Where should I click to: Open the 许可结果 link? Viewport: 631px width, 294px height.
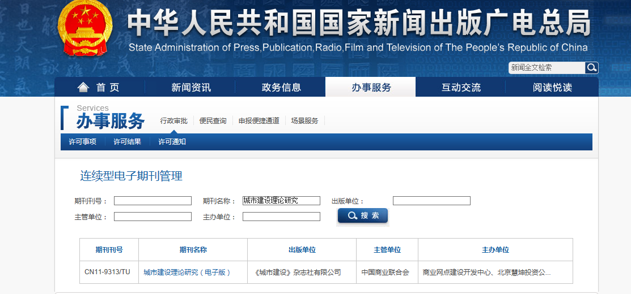click(127, 141)
